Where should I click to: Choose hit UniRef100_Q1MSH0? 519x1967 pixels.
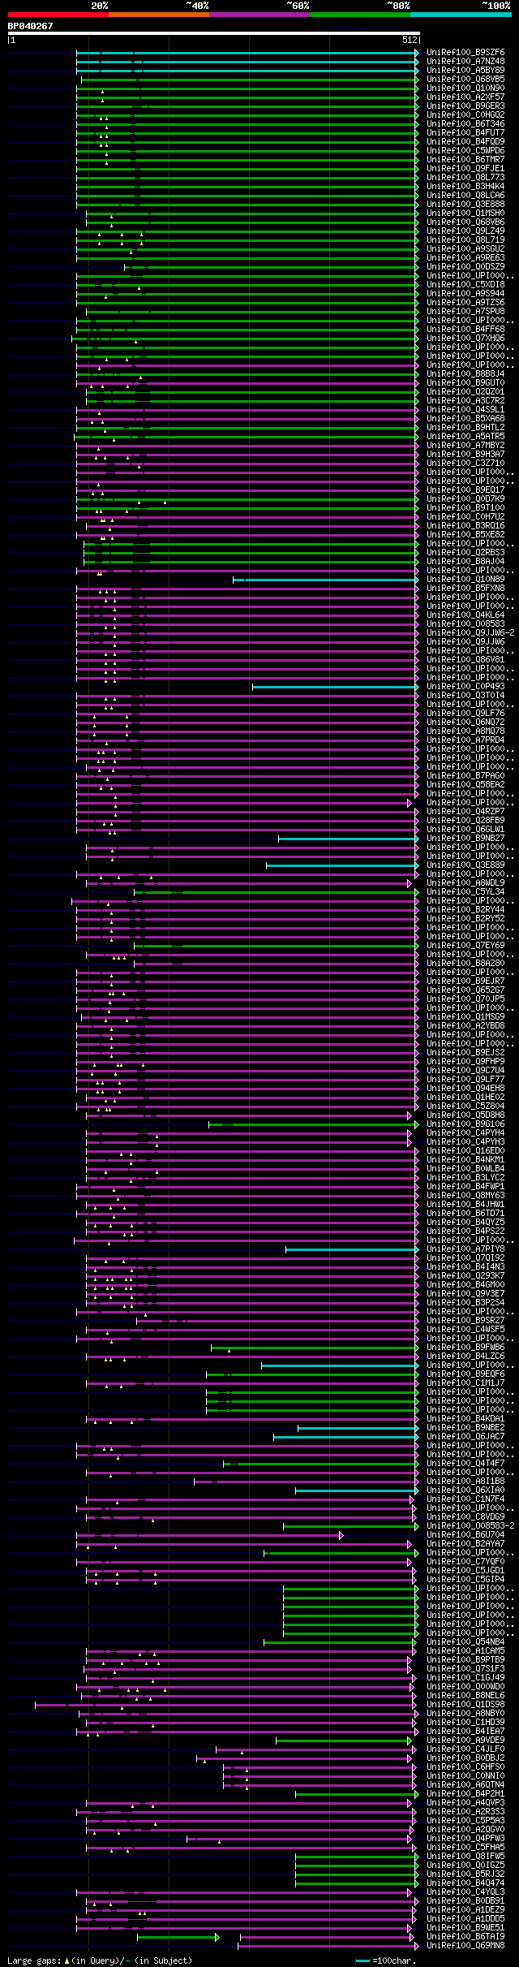tap(465, 214)
